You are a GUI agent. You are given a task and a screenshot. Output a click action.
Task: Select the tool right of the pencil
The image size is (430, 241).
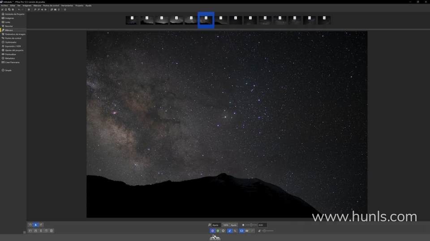[x=235, y=231]
